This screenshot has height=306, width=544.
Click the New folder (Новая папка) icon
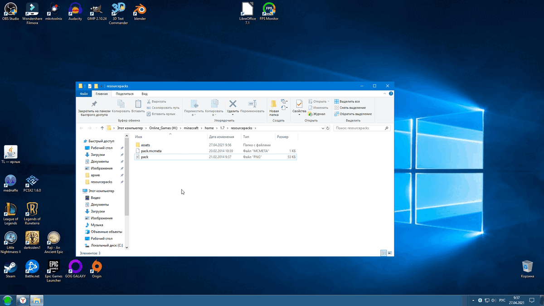274,104
